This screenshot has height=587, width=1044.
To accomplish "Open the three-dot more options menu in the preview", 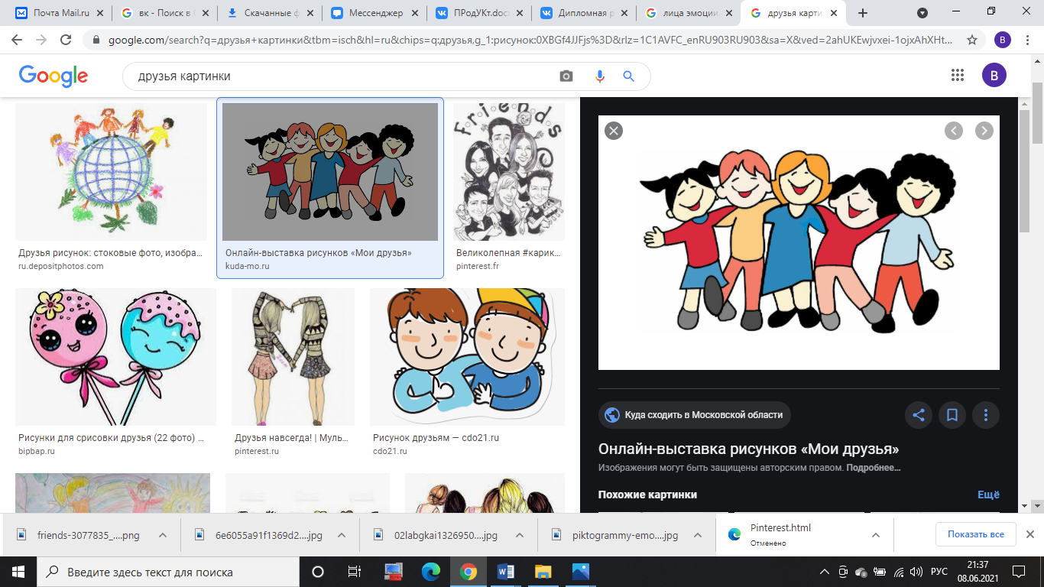I will [x=986, y=415].
